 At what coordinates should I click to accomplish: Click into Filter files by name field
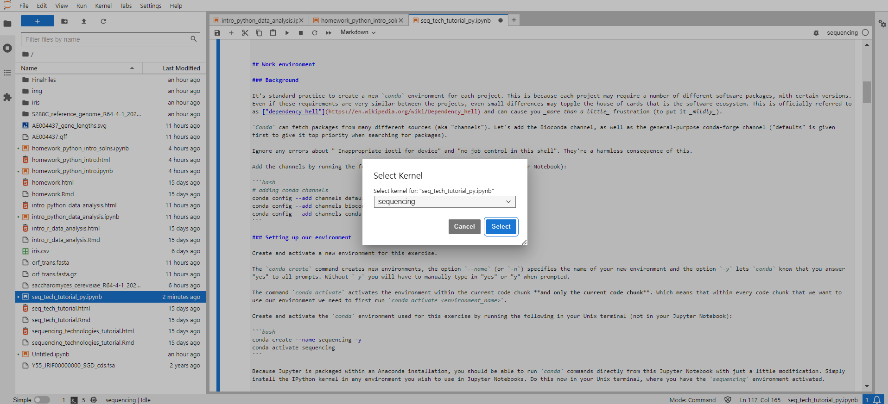pyautogui.click(x=110, y=39)
